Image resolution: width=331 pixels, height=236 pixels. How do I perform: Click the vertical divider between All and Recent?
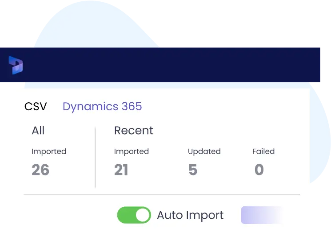[x=95, y=157]
